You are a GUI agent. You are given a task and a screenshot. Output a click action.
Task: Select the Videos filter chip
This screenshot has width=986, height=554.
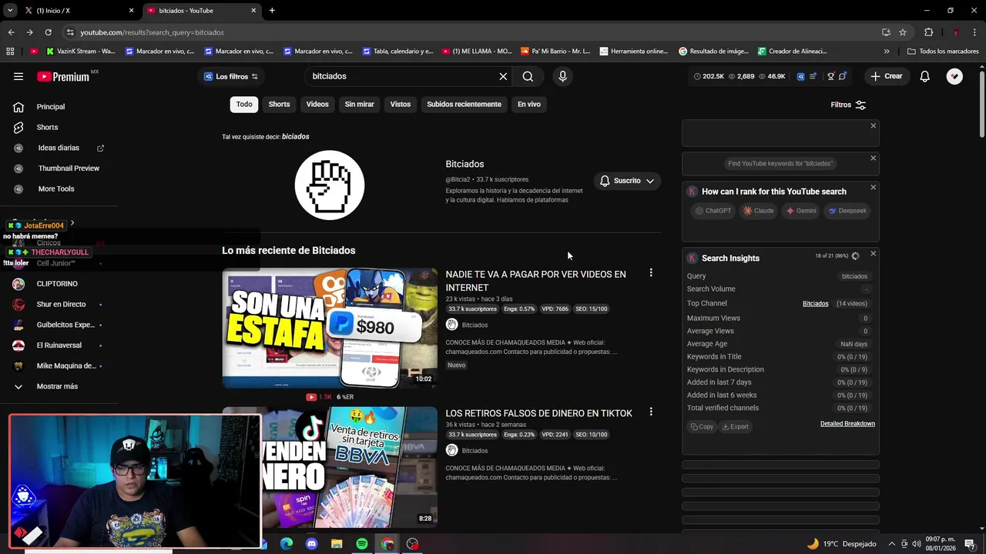click(317, 104)
